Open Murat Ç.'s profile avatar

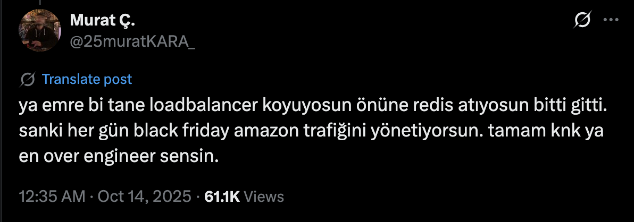40,30
